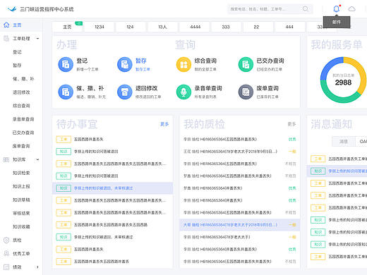Click the 知识库 book icon in the sidebar
This screenshot has height=275, width=367.
pos(6,159)
